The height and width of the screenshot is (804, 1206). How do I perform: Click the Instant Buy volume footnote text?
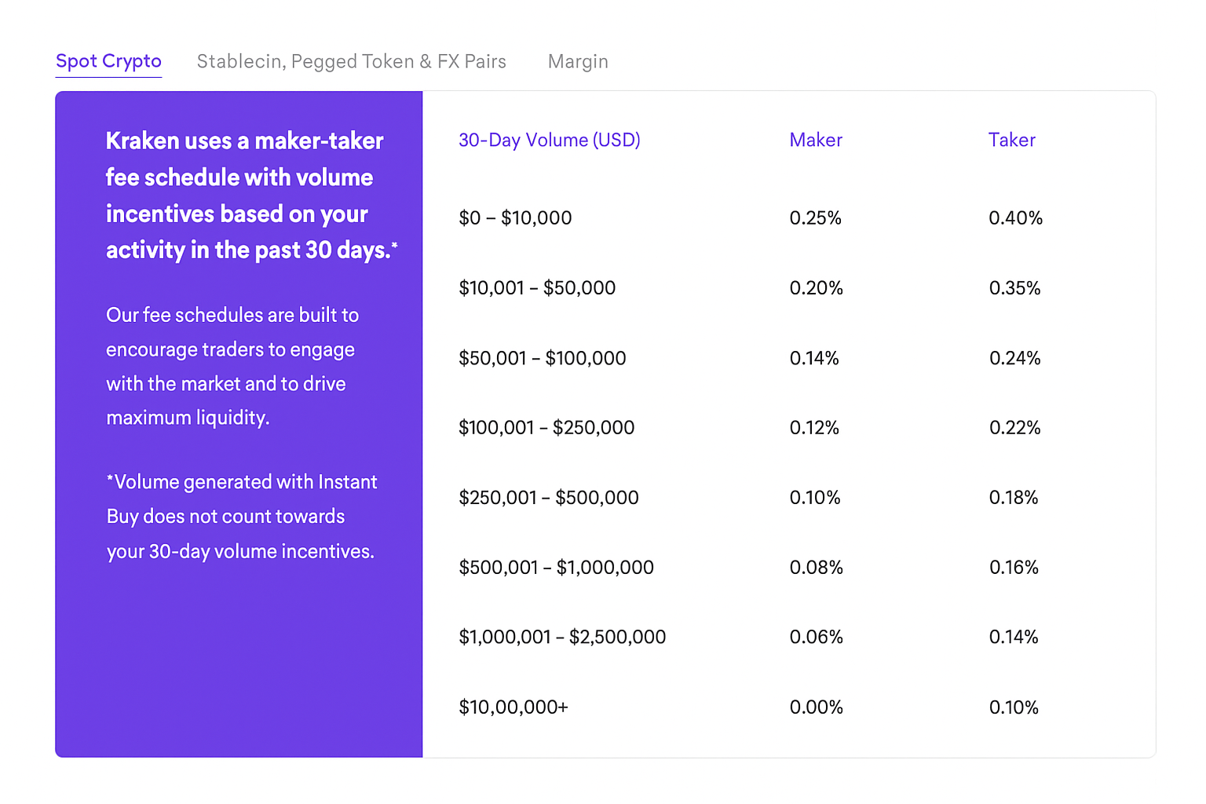point(241,517)
